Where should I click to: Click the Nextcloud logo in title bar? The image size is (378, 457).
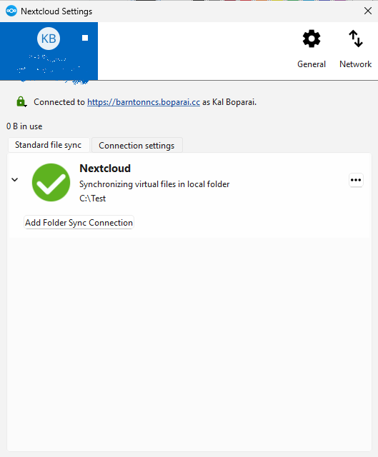11,11
